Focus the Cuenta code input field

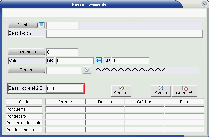(62, 25)
